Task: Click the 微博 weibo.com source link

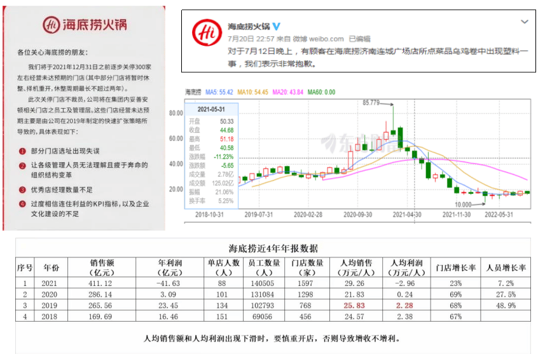Action: point(318,39)
